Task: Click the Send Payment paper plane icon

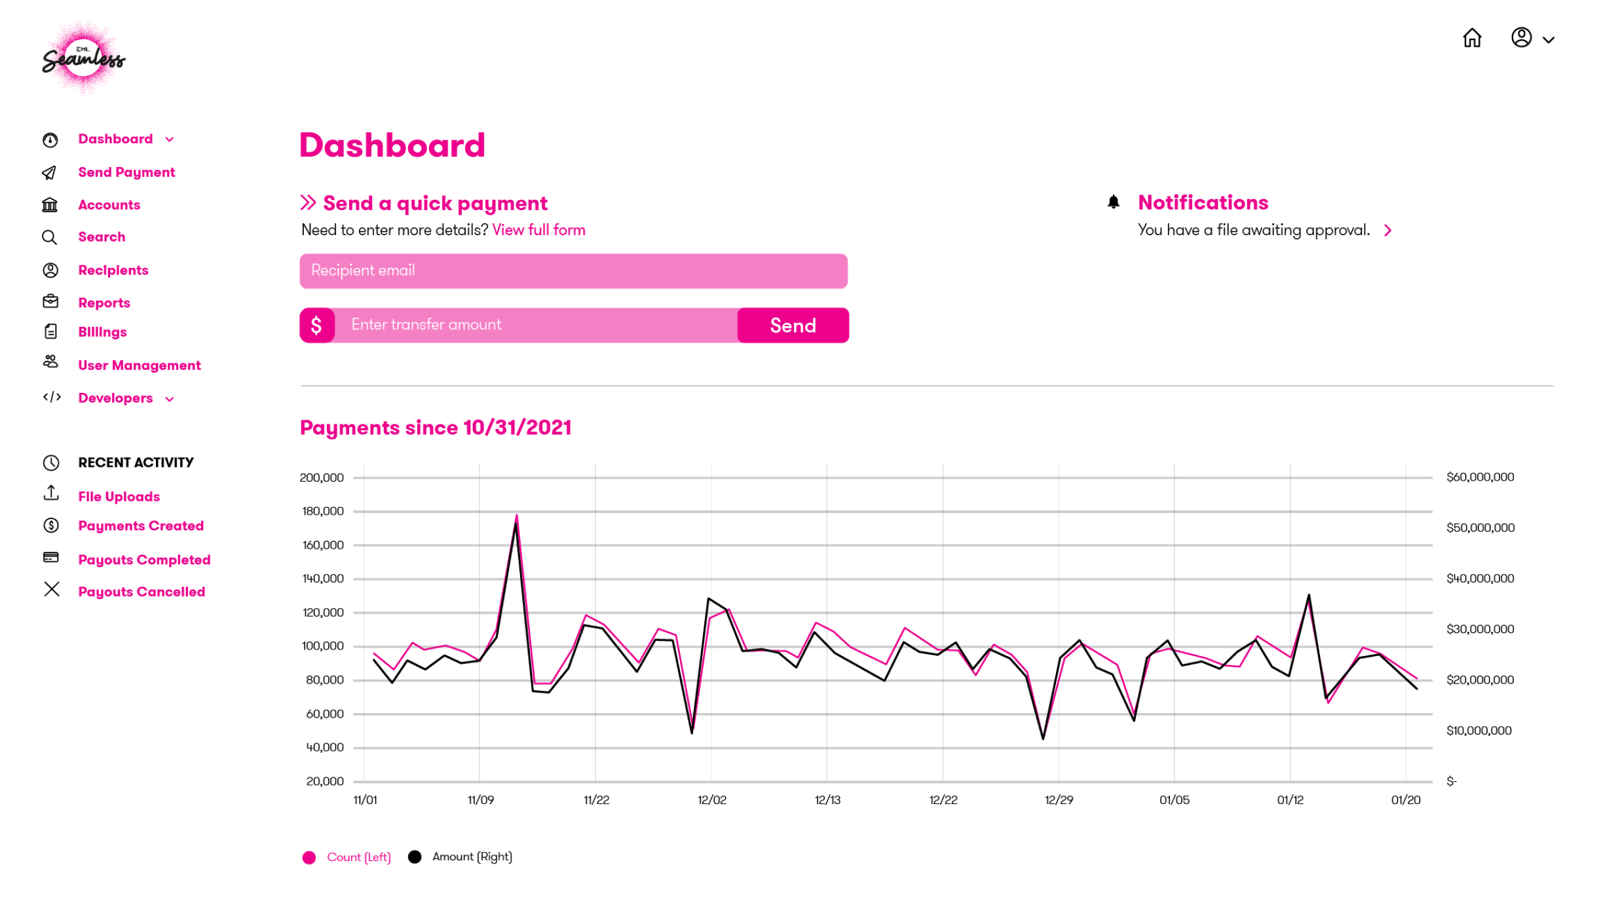Action: click(50, 172)
